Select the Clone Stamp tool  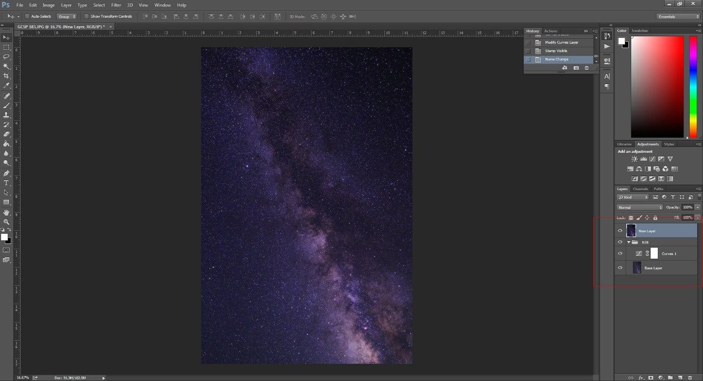[6, 115]
